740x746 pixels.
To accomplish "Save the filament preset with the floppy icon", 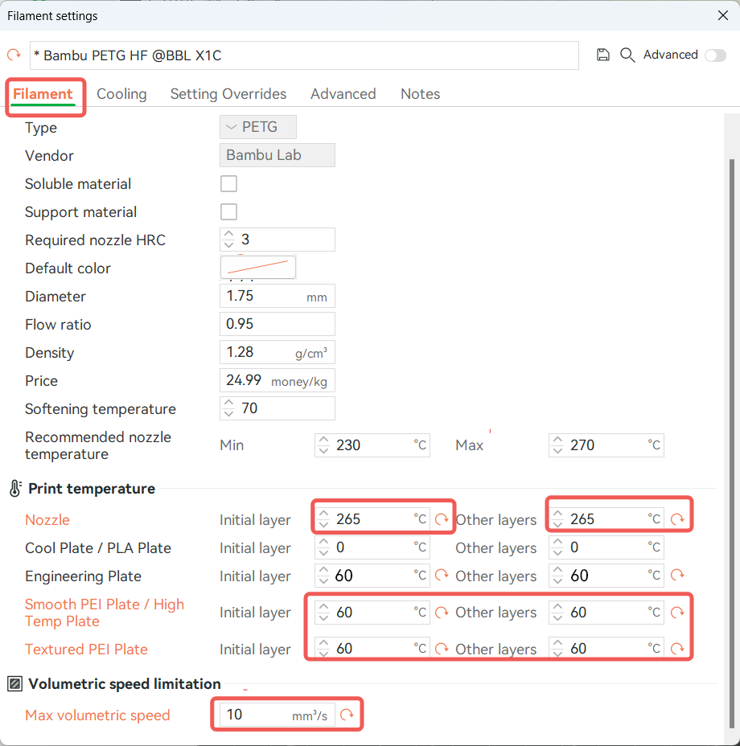I will tap(602, 55).
